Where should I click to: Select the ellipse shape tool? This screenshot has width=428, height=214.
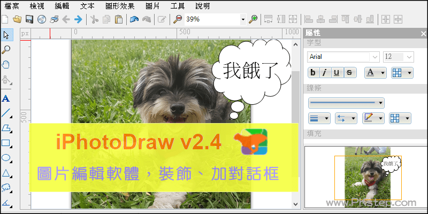[x=6, y=158]
